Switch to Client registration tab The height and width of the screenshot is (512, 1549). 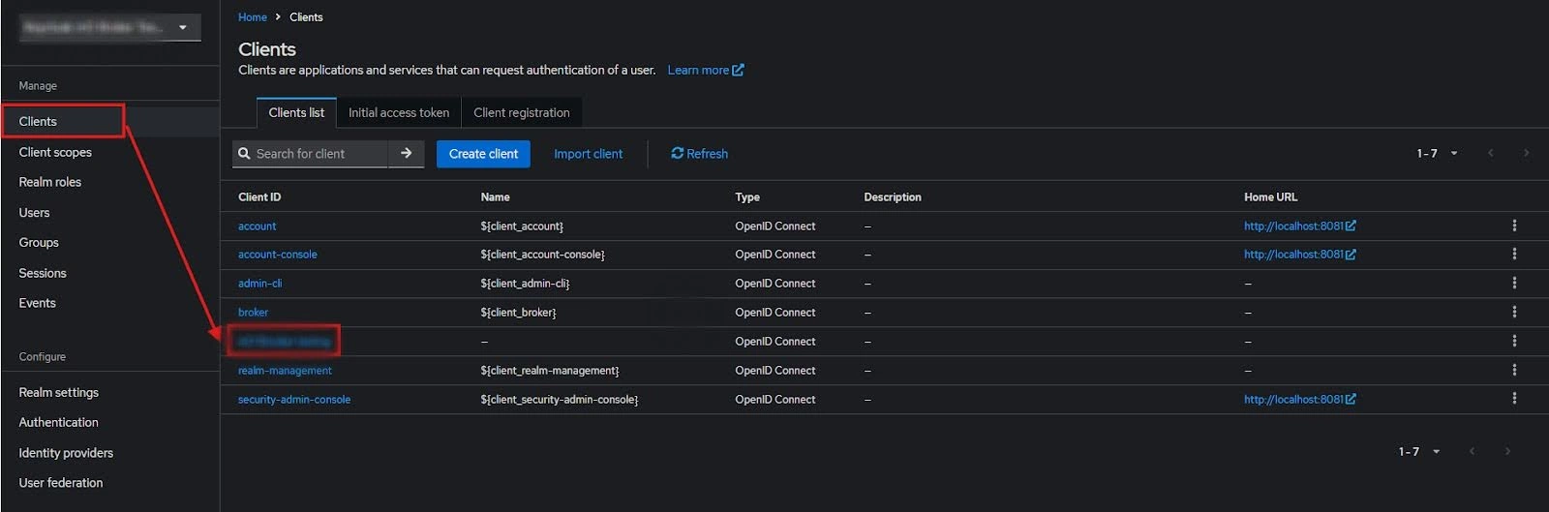(x=522, y=112)
